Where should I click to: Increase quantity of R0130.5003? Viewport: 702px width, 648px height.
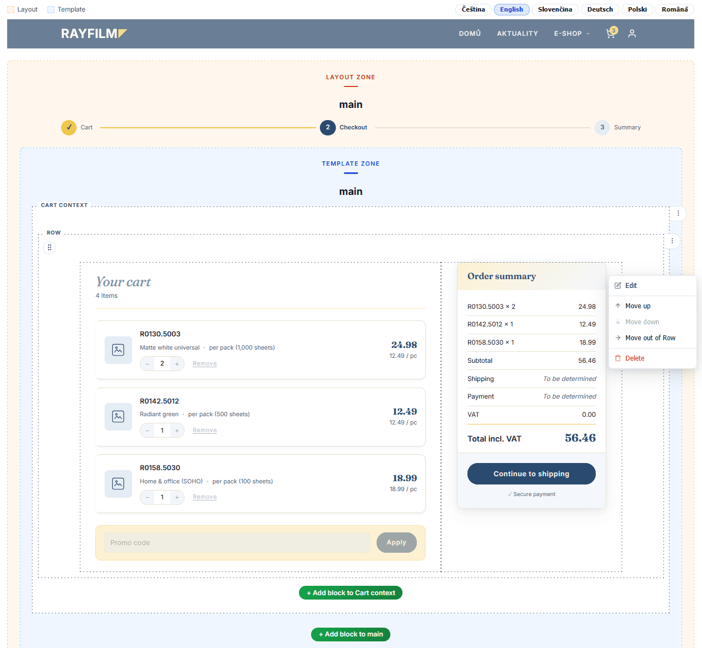tap(177, 364)
